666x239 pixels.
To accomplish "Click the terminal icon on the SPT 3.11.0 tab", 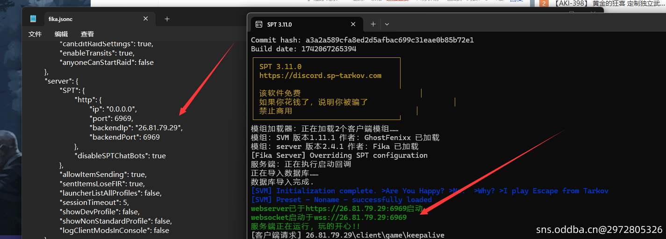I will tap(259, 24).
